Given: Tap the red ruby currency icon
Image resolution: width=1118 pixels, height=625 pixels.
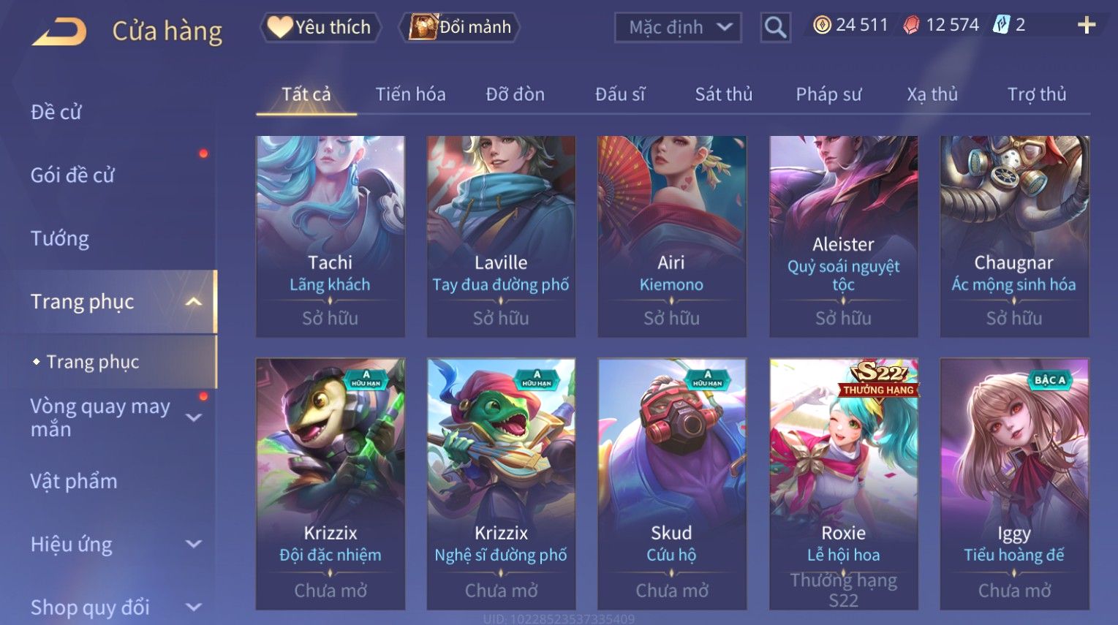Looking at the screenshot, I should pyautogui.click(x=911, y=26).
